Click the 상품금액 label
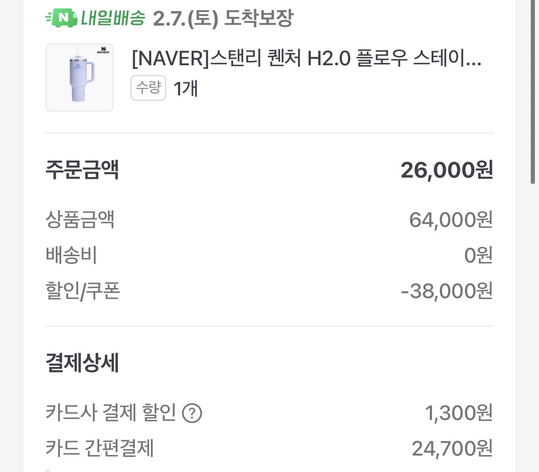The width and height of the screenshot is (539, 472). click(x=80, y=220)
